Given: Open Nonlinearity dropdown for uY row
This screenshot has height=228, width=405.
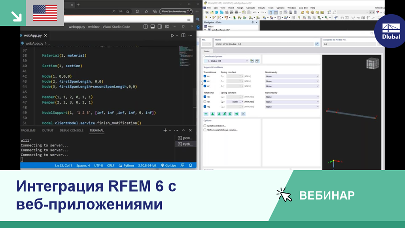Looking at the screenshot, I should tap(292, 81).
